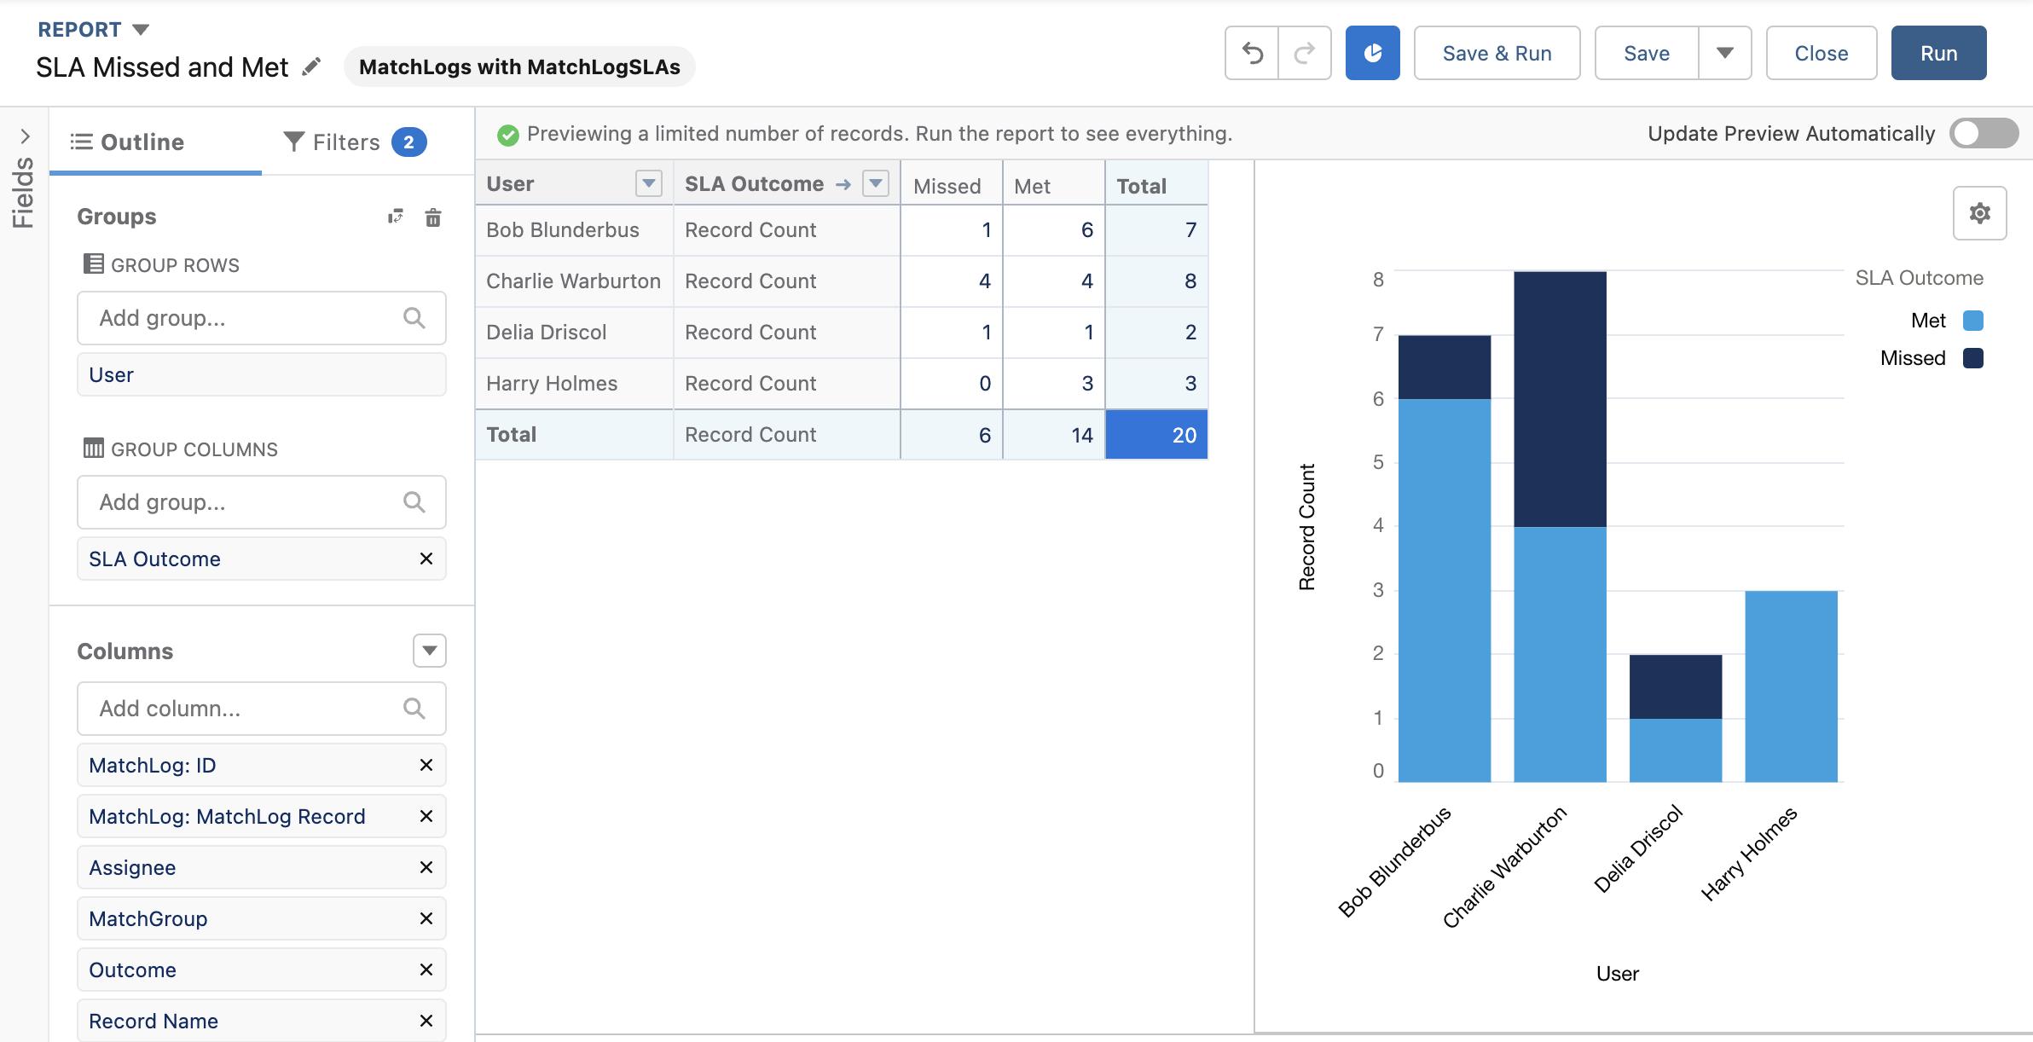The height and width of the screenshot is (1042, 2033).
Task: Click the Run button
Action: tap(1938, 53)
